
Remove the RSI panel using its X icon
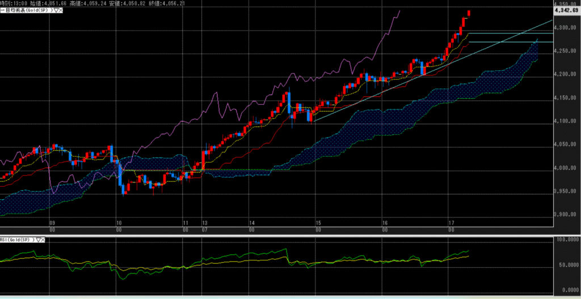pyautogui.click(x=44, y=240)
